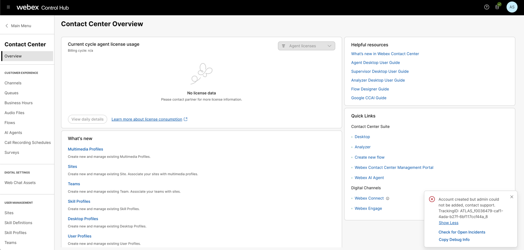Click the TrackingID text in error toast
The height and width of the screenshot is (250, 524).
tap(471, 214)
